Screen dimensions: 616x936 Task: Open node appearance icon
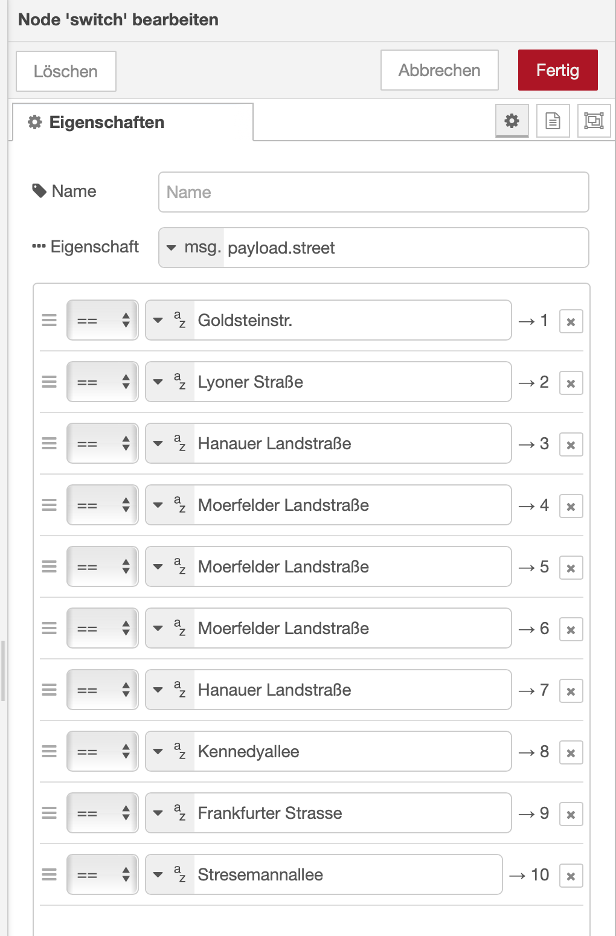[594, 121]
